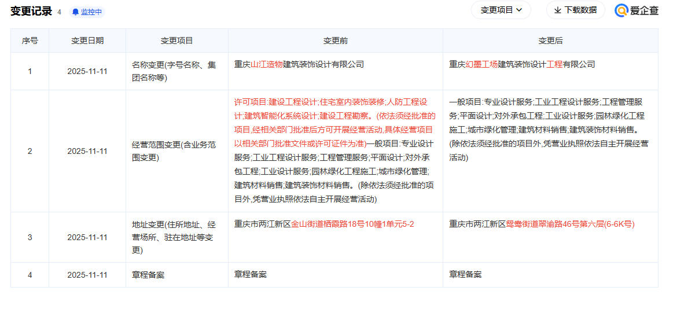Click serial number 4 in the table
The width and height of the screenshot is (677, 313).
(x=30, y=275)
